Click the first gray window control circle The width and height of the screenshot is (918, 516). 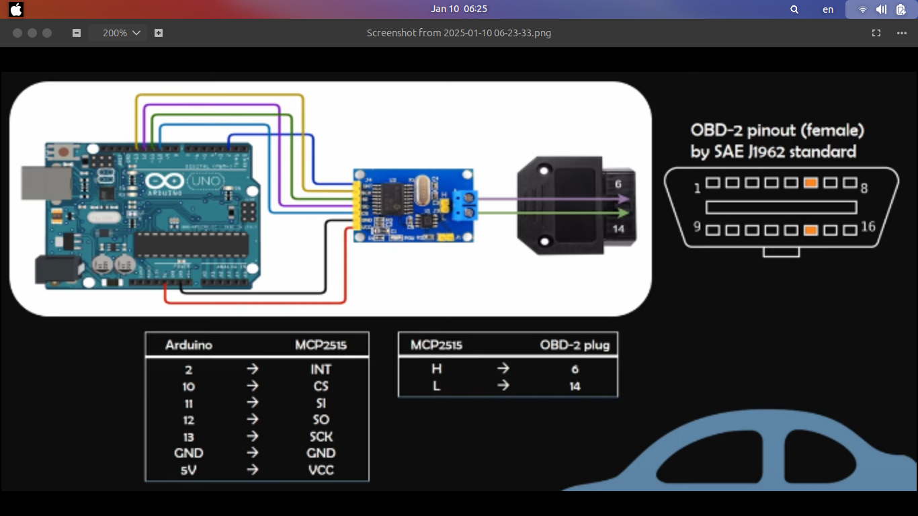click(x=17, y=33)
